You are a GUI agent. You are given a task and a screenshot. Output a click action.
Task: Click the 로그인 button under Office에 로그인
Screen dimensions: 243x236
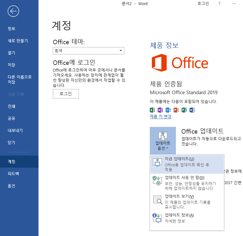click(x=66, y=94)
